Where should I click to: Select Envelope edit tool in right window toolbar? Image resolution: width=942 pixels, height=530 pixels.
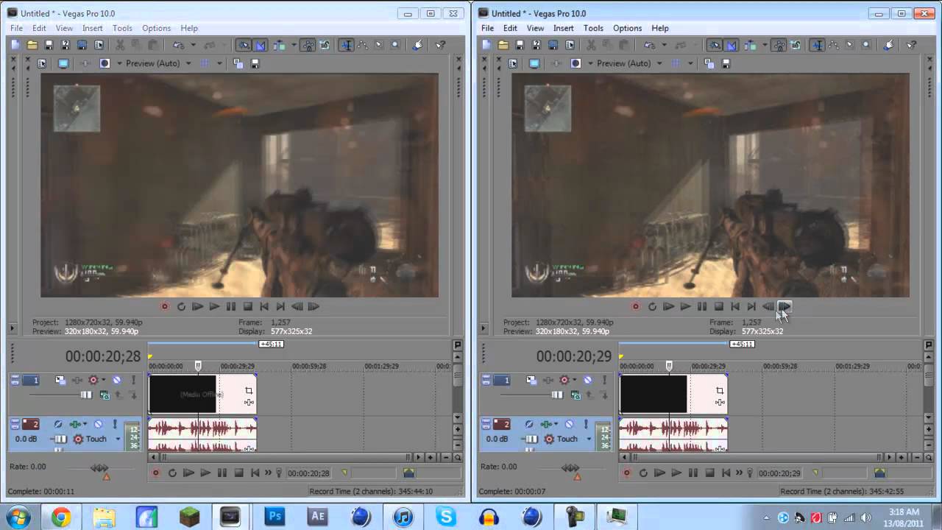(x=833, y=45)
